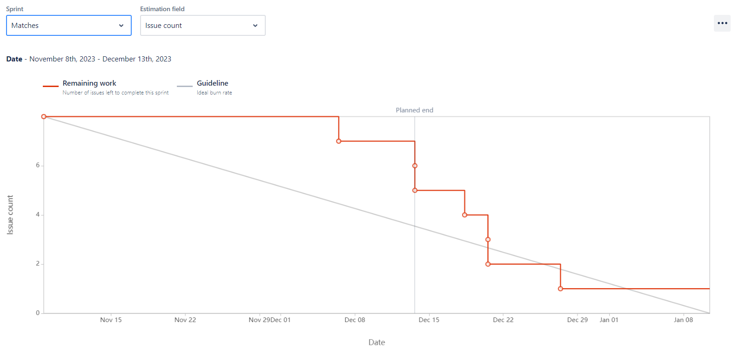Open the more options (ellipsis) menu

[x=722, y=23]
